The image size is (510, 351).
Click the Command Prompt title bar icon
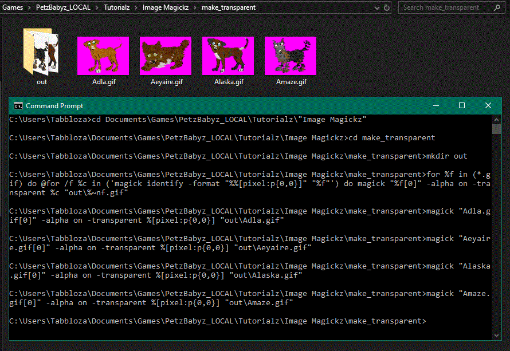coord(18,106)
